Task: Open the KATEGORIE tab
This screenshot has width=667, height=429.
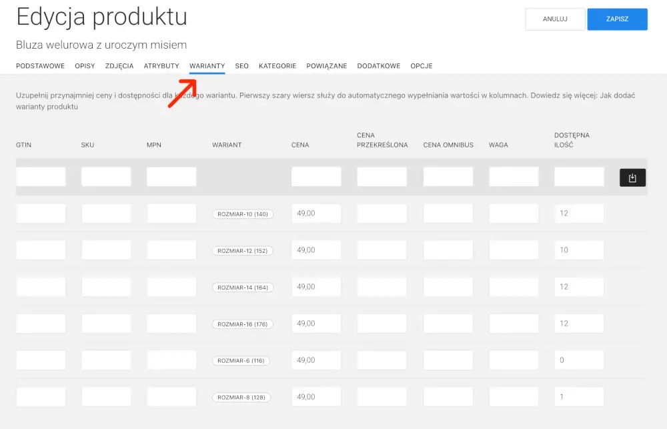Action: (x=277, y=66)
